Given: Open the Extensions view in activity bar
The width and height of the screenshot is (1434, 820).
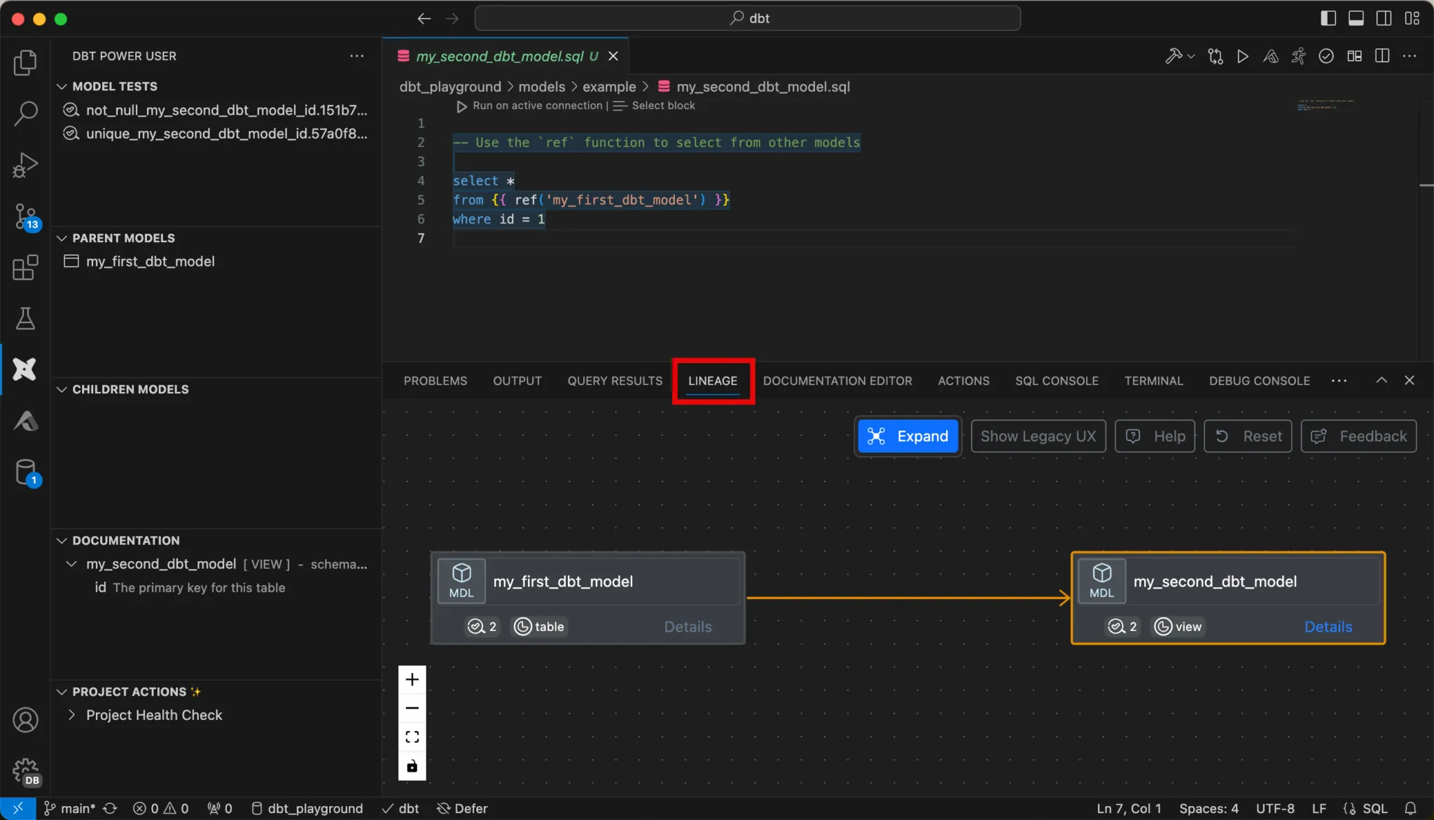Looking at the screenshot, I should click(x=25, y=267).
